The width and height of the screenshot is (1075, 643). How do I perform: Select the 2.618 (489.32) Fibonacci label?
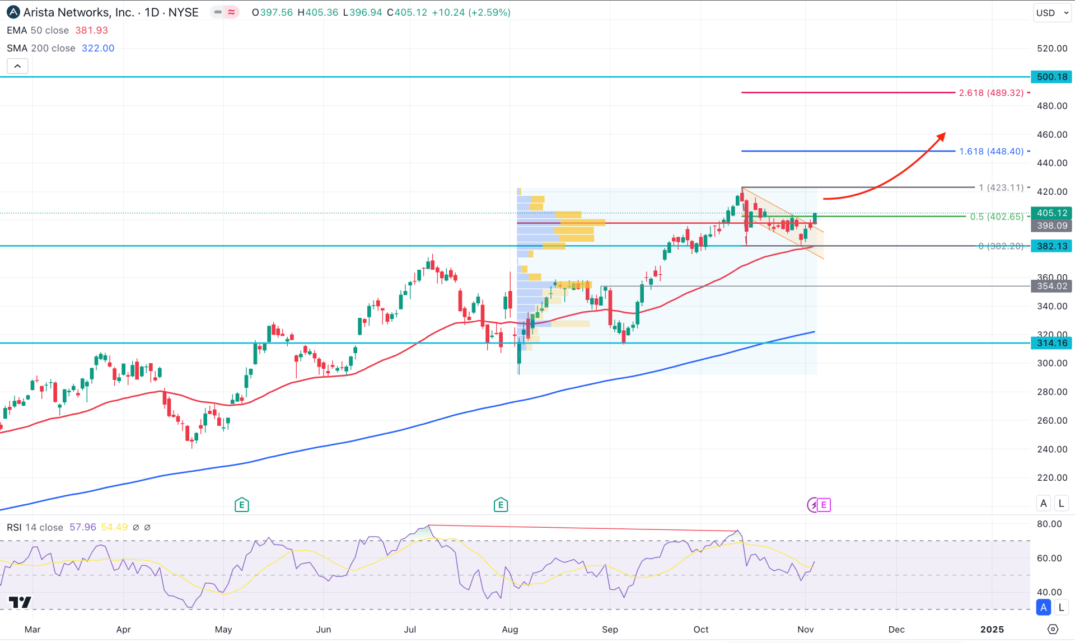point(991,93)
